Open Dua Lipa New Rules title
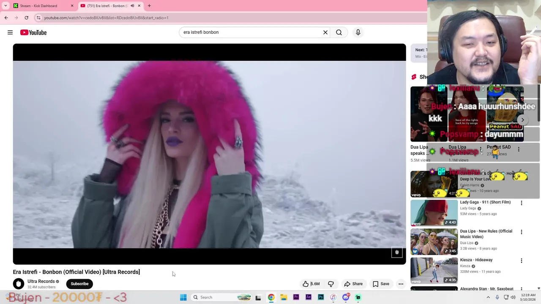 pyautogui.click(x=486, y=234)
